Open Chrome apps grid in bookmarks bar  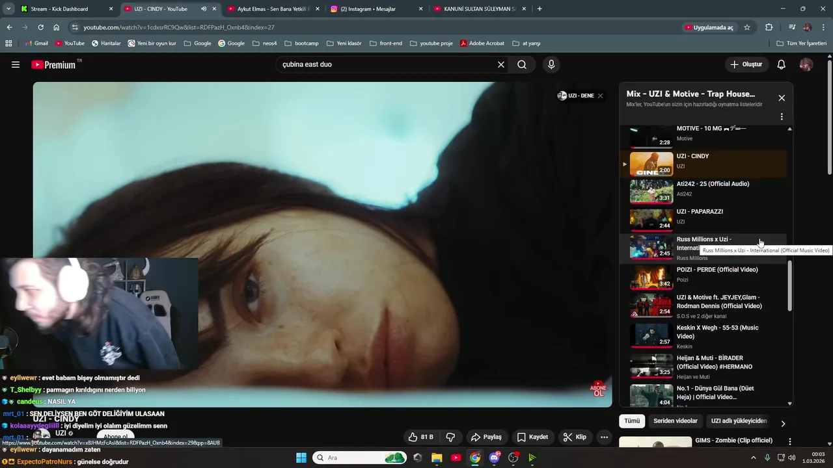pyautogui.click(x=8, y=43)
